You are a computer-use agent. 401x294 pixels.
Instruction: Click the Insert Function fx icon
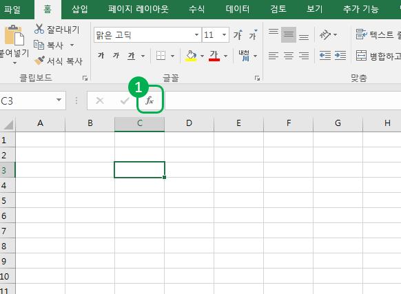click(150, 101)
